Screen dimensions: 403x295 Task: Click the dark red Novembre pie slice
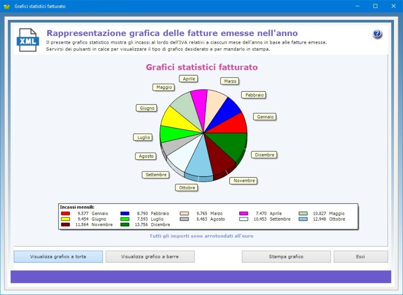(x=218, y=159)
